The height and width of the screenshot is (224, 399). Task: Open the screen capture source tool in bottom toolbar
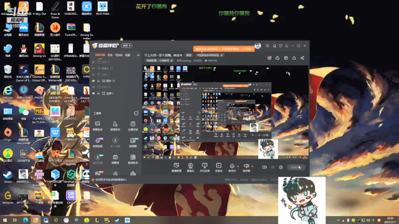pos(176,167)
